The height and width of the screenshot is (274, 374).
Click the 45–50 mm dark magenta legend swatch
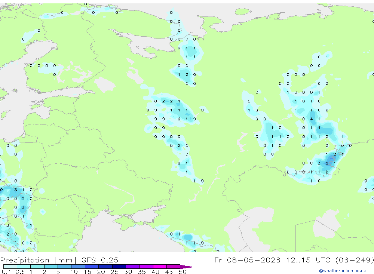click(174, 267)
